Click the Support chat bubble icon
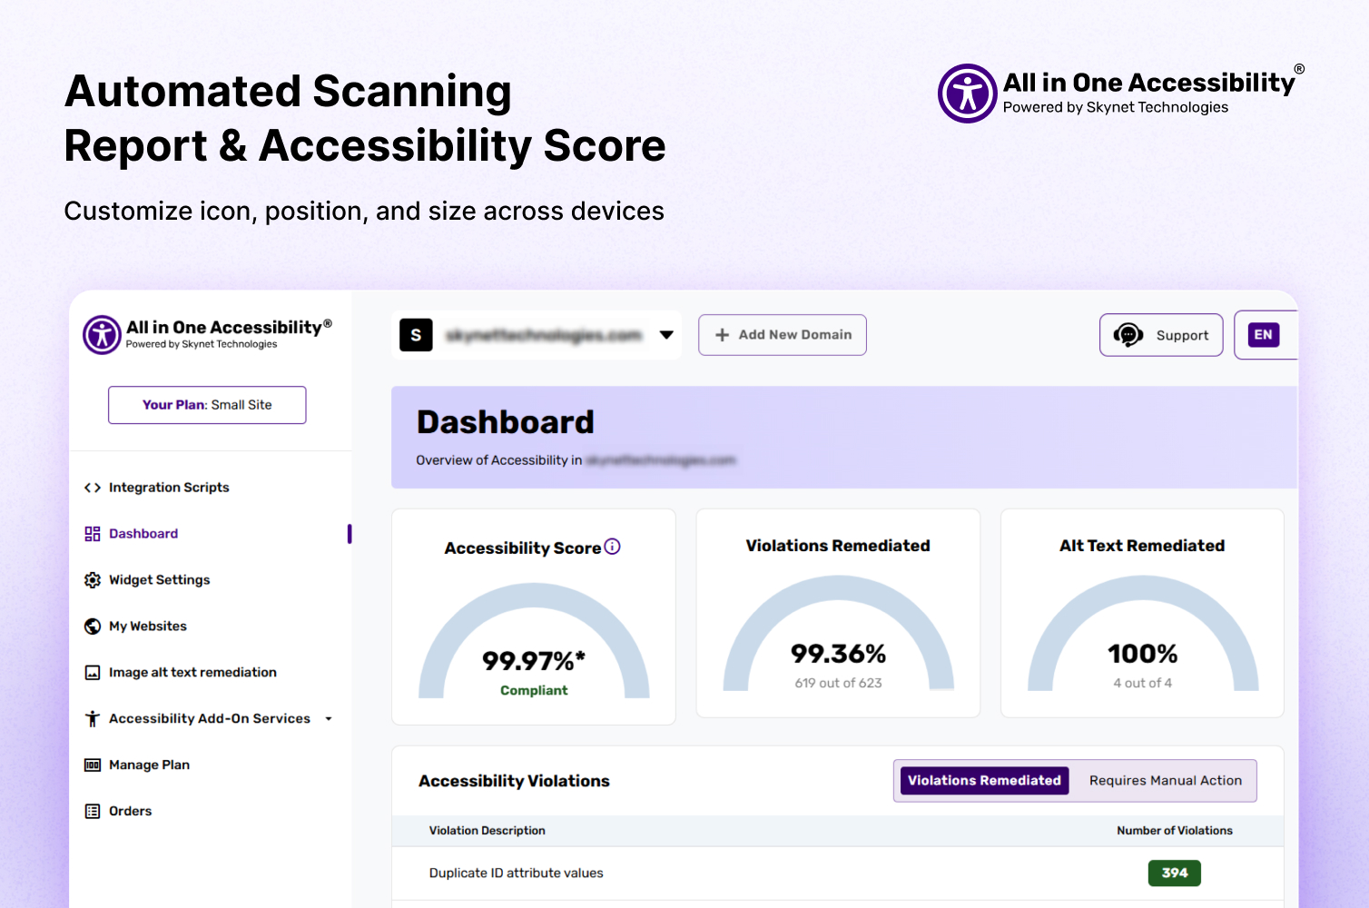The image size is (1369, 908). click(1129, 335)
